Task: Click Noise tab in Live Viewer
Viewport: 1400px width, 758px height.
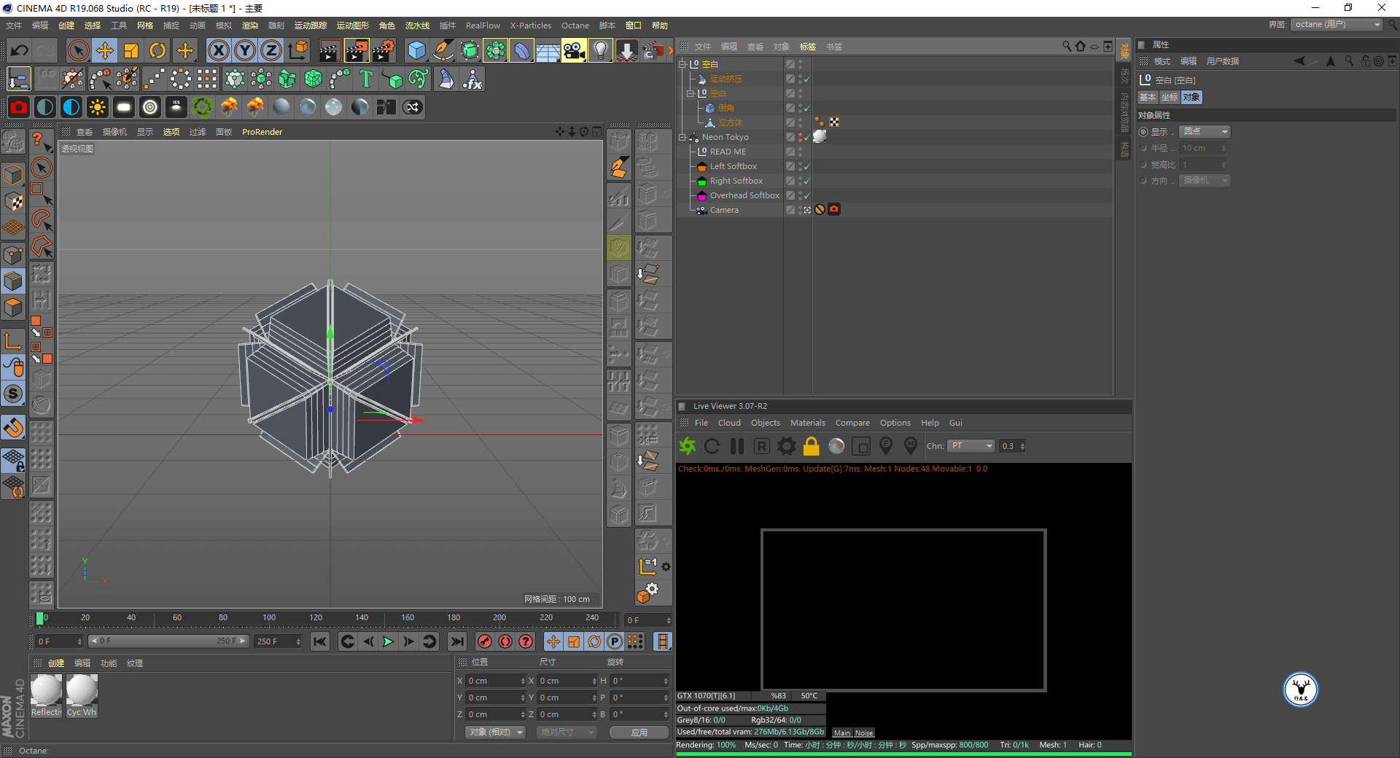Action: coord(864,732)
